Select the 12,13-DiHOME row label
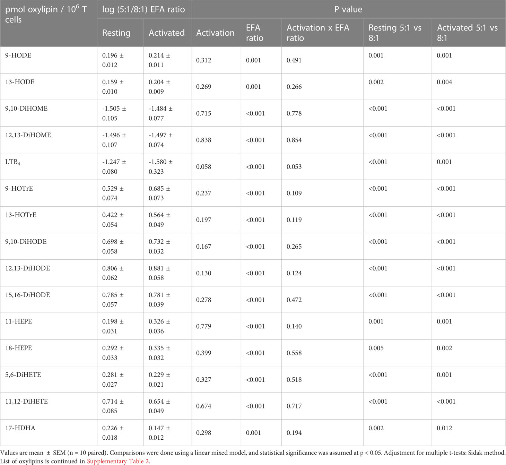 click(28, 135)
